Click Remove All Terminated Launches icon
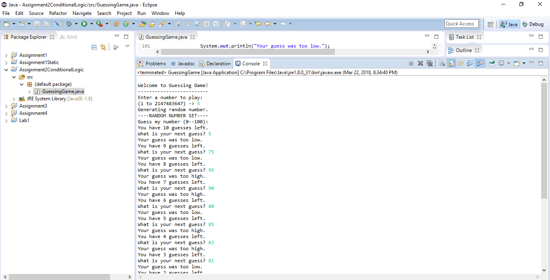Viewport: 550px width, 280px height. pos(430,63)
